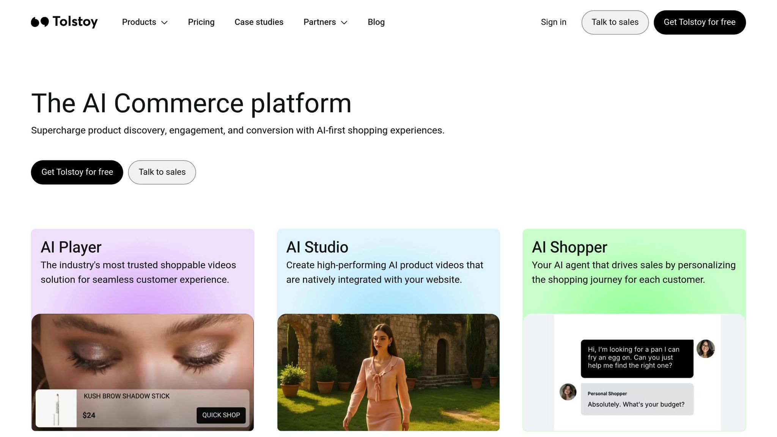Click the chevron next to Partners
The width and height of the screenshot is (777, 437).
pyautogui.click(x=344, y=22)
